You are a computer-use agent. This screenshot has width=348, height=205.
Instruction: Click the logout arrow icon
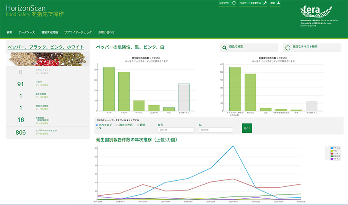[234, 3]
